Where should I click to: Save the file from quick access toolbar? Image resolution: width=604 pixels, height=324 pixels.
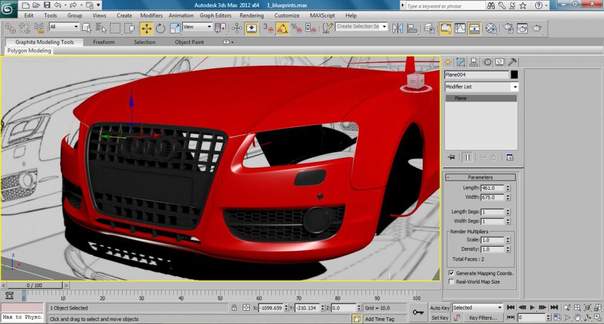47,5
